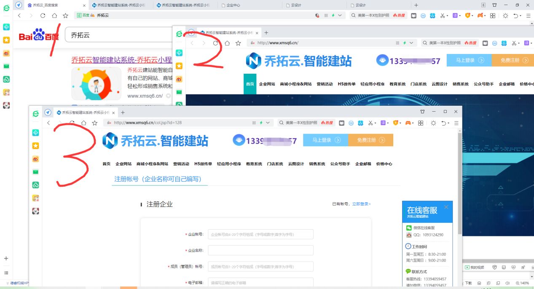Click the reading mode book icon
The width and height of the screenshot is (534, 289).
[x=341, y=123]
